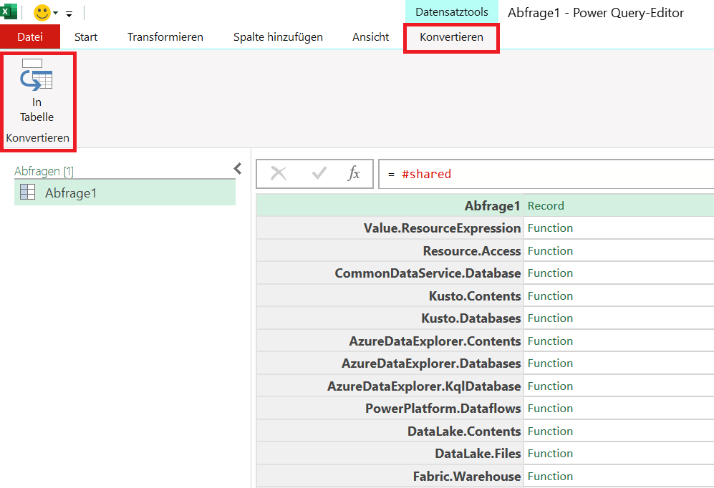Select the Value.ResourceExpression field name

tap(390, 228)
